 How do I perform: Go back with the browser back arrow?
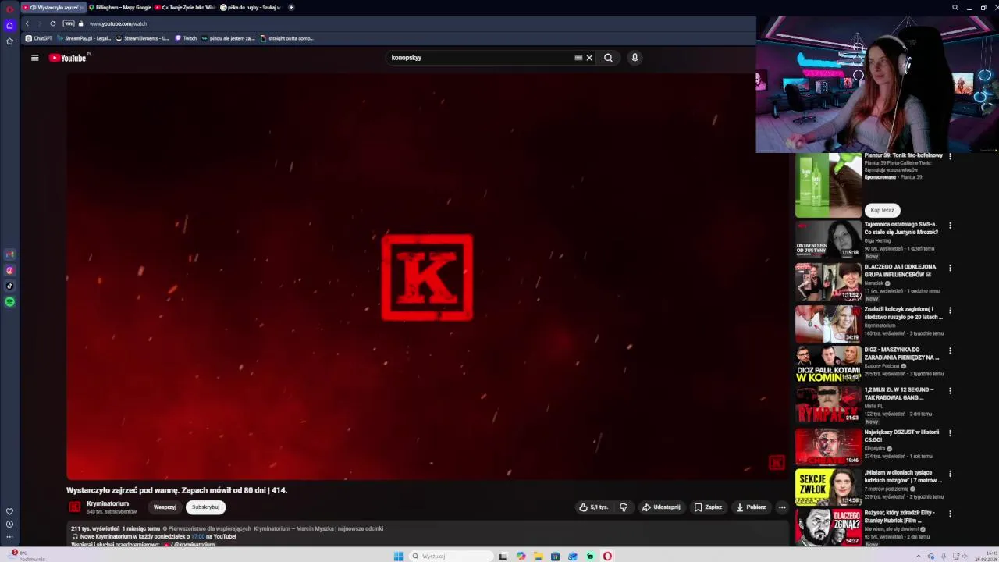coord(27,23)
